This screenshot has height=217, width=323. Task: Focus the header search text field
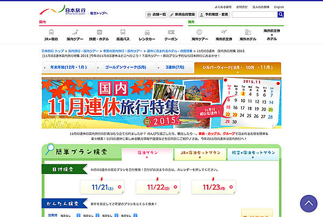pyautogui.click(x=255, y=15)
